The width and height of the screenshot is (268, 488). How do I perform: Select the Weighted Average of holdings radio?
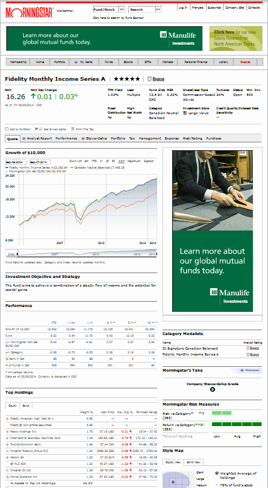217,473
